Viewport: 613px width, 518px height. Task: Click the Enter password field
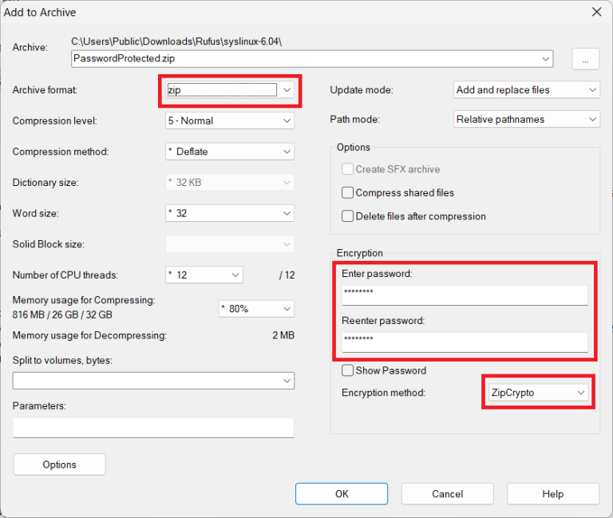tap(465, 294)
